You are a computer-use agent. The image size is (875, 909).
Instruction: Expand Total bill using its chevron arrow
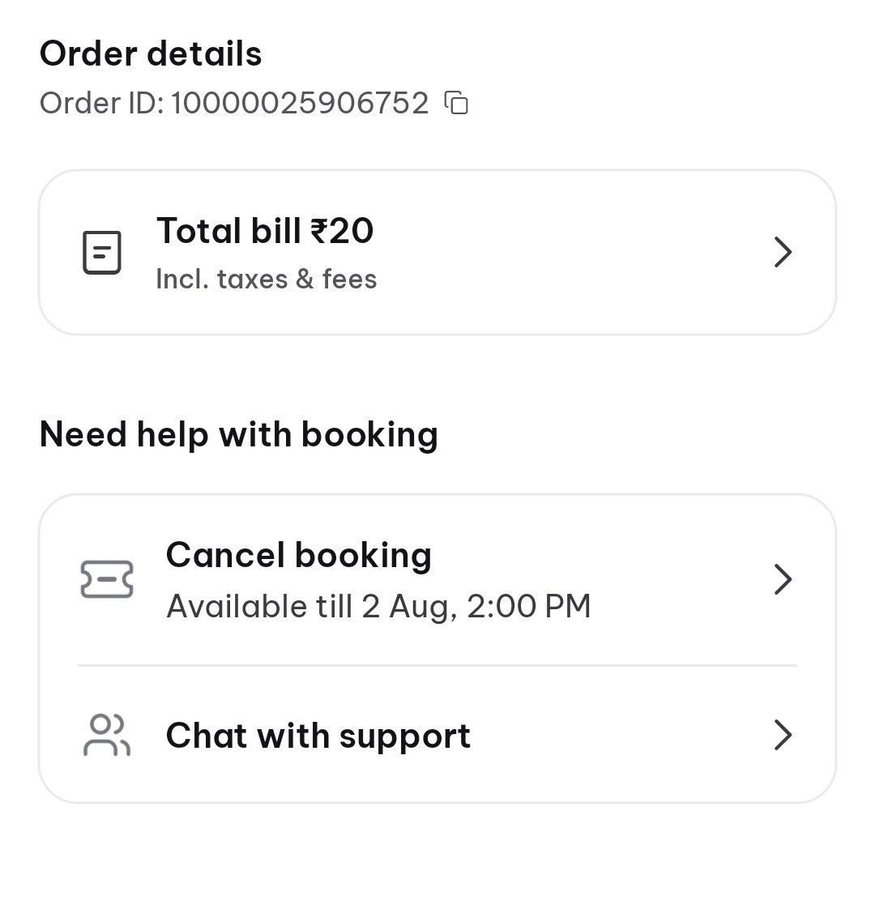[783, 252]
